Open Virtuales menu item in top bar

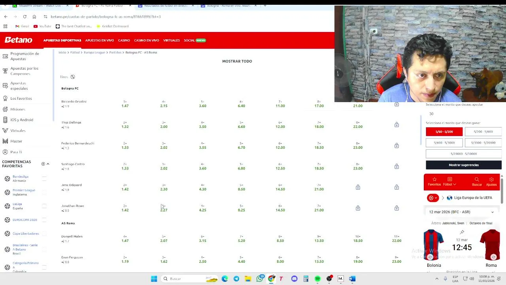[x=172, y=40]
